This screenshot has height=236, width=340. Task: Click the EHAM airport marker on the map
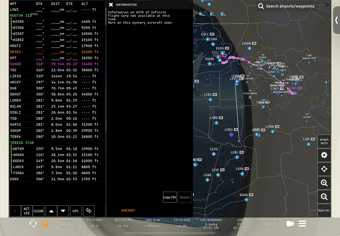249,49
